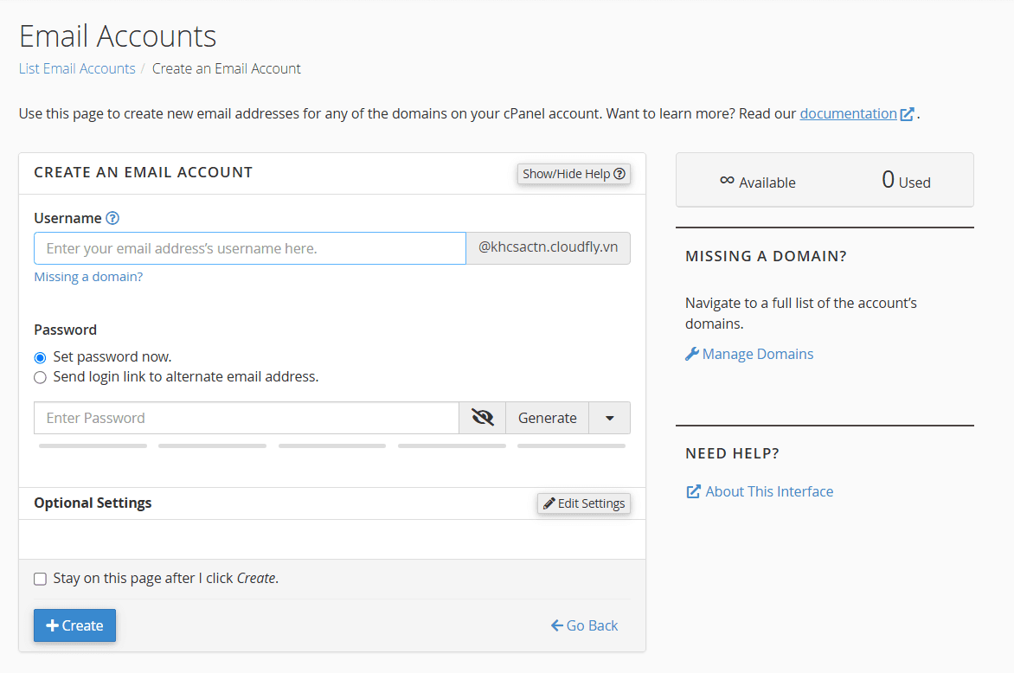Open the Generate password options dropdown arrow
The height and width of the screenshot is (673, 1014).
[610, 418]
